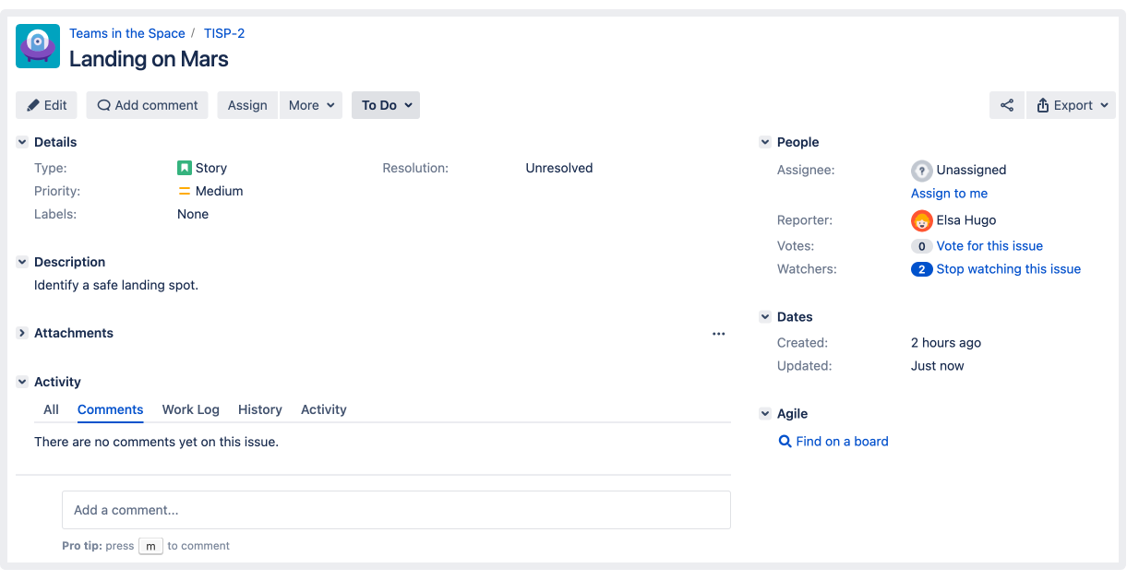Image resolution: width=1127 pixels, height=580 pixels.
Task: Click the Teams in the Space project avatar
Action: coord(38,46)
